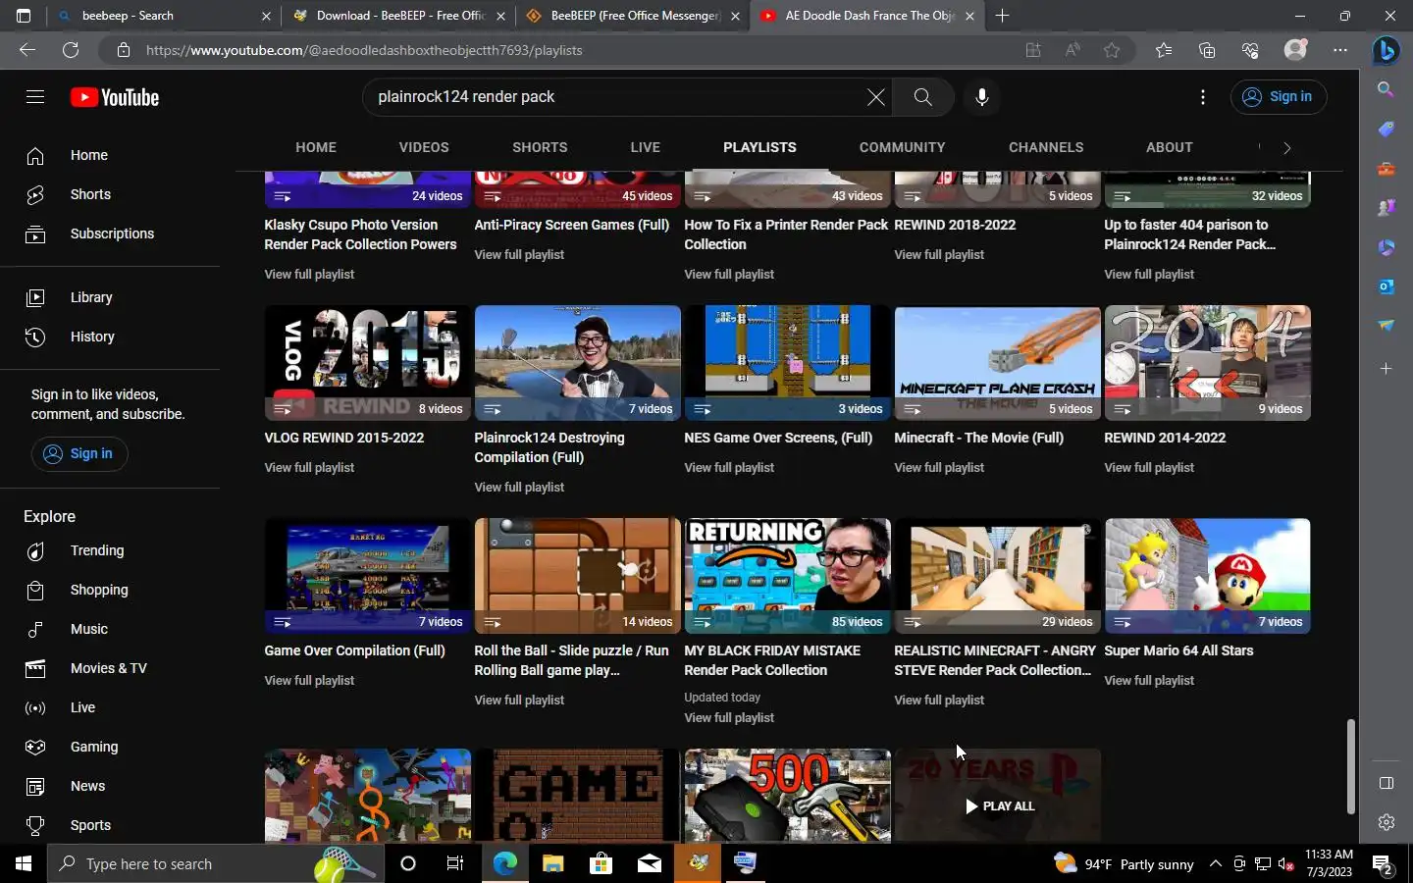Start voice search with microphone icon

coord(981,97)
